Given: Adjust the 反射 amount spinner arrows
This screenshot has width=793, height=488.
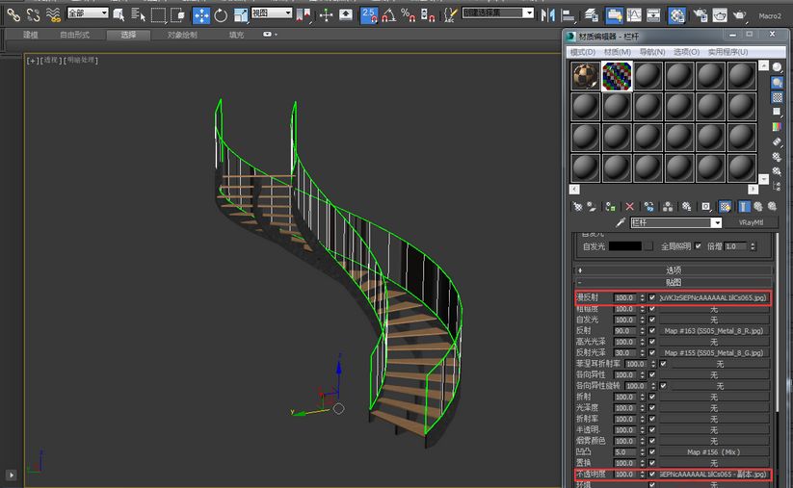Looking at the screenshot, I should coord(643,330).
